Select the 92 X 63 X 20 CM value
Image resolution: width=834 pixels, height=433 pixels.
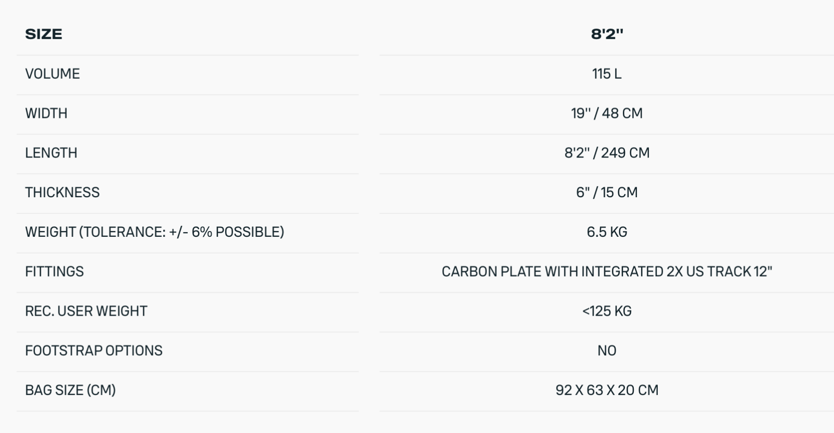click(x=607, y=390)
